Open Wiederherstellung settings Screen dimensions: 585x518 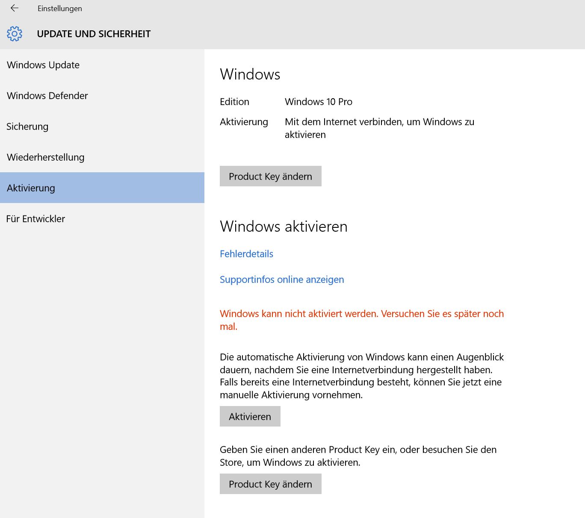point(102,157)
